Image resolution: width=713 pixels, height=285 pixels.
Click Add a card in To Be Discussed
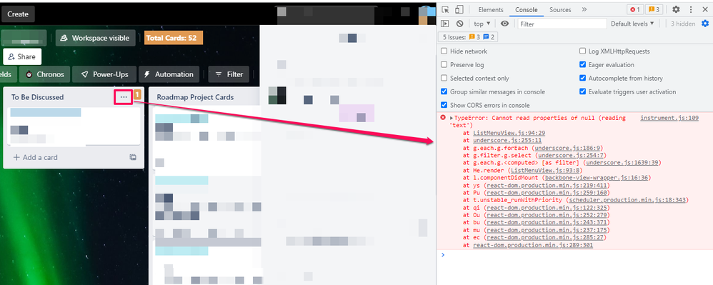click(36, 157)
